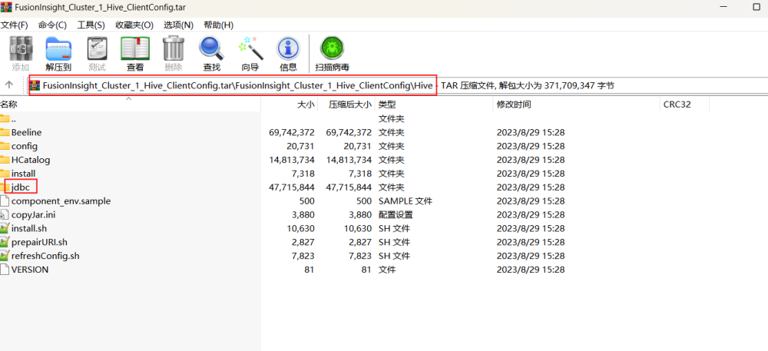The image size is (768, 351).
Task: Click the jdbc size value 47,715,844
Action: click(292, 187)
